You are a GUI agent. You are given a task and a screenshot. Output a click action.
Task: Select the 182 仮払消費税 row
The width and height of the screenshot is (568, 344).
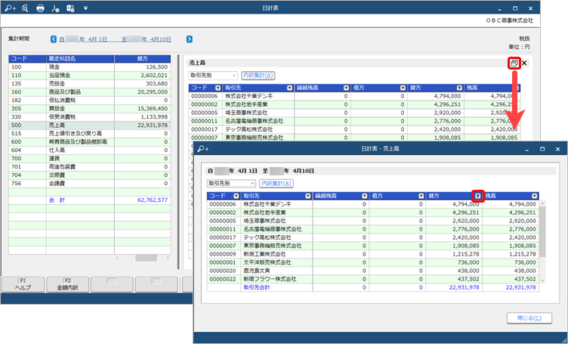pos(89,101)
